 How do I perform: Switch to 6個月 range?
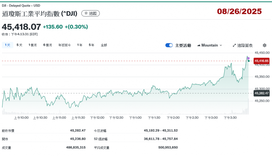(x=47, y=45)
